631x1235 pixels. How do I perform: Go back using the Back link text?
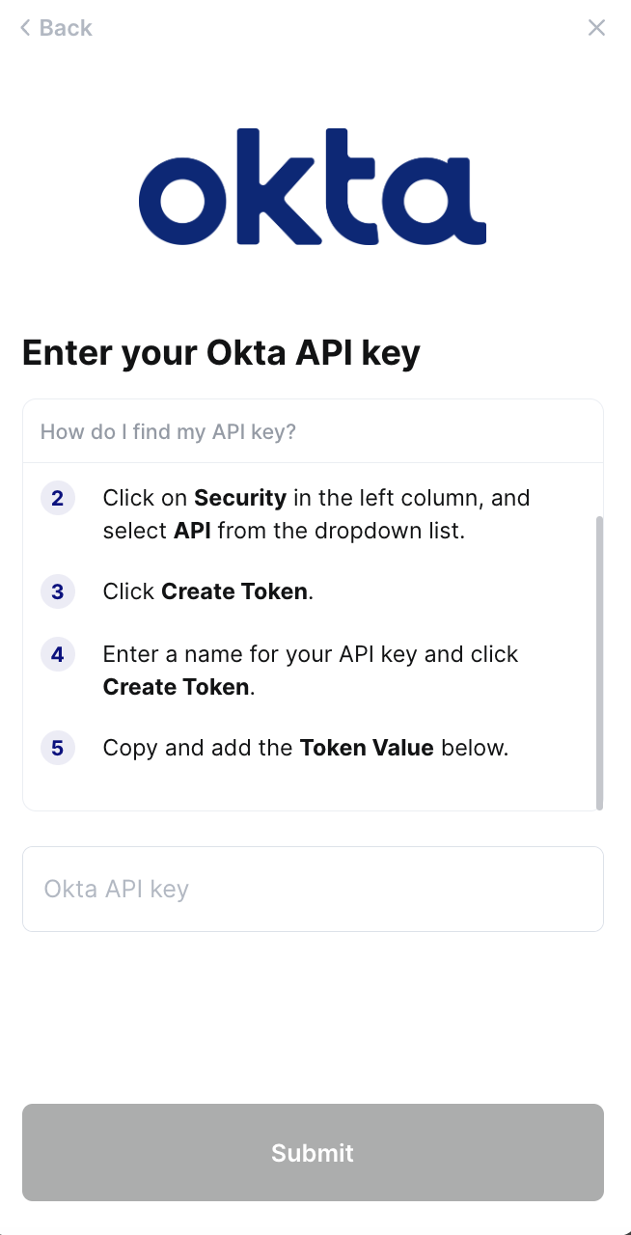(66, 28)
